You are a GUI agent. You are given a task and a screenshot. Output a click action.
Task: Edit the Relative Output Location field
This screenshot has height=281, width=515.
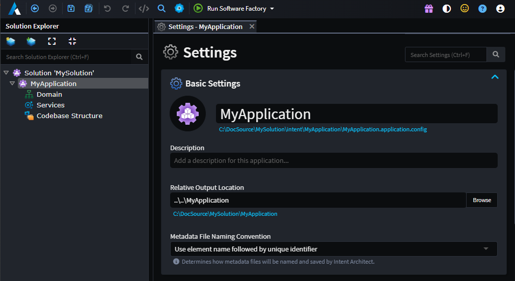318,200
